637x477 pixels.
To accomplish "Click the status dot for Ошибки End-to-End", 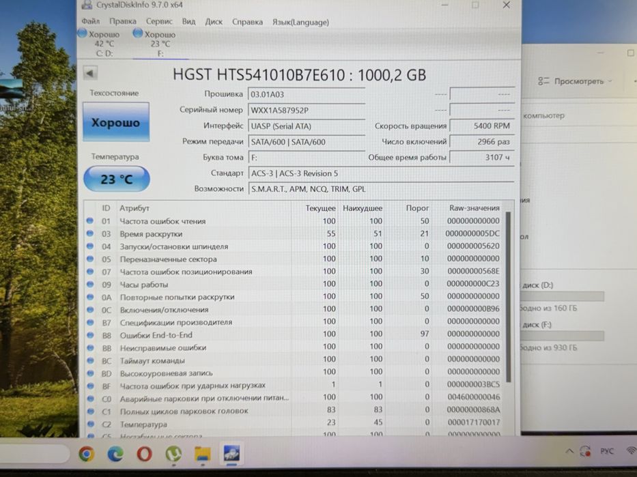I will click(x=90, y=335).
